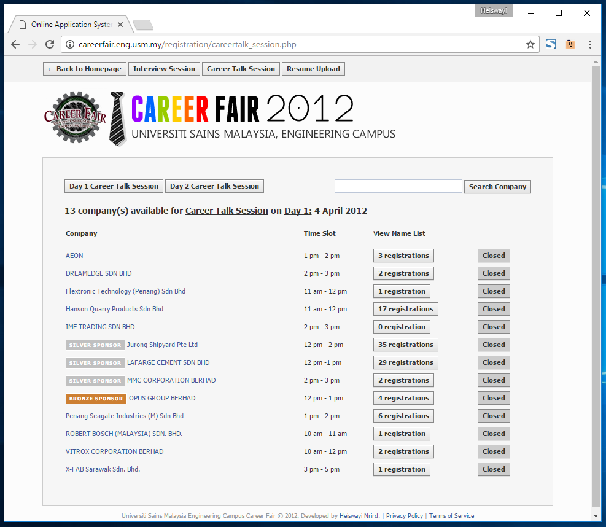Open the Privacy Policy link

coord(404,515)
